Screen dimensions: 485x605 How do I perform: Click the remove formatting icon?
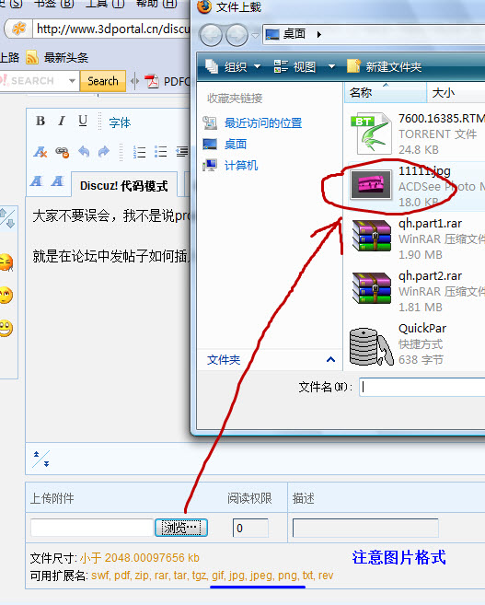click(40, 152)
